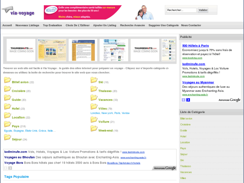
Task: Select the Venise subcategory link
Action: click(x=126, y=113)
